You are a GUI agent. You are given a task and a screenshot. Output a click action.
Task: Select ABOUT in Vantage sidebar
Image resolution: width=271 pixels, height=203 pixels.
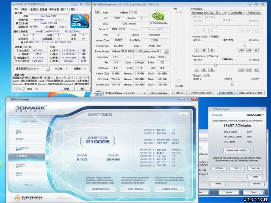[x=19, y=173]
